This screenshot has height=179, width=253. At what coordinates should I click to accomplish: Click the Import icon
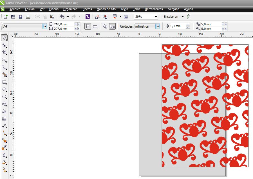(97, 17)
